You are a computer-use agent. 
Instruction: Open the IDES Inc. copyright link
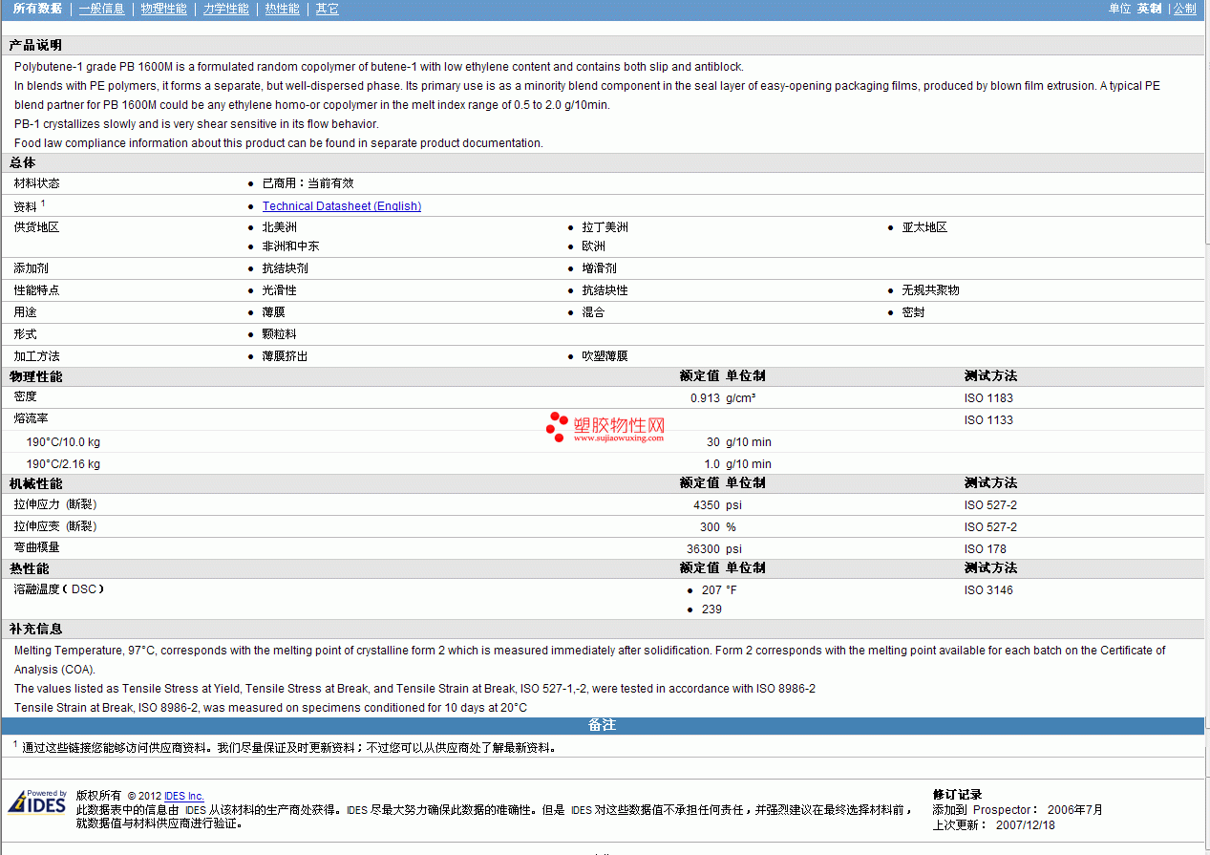(x=184, y=796)
